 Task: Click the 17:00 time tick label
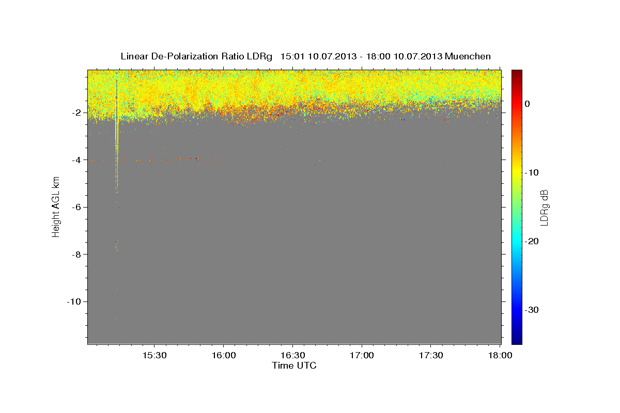click(362, 355)
